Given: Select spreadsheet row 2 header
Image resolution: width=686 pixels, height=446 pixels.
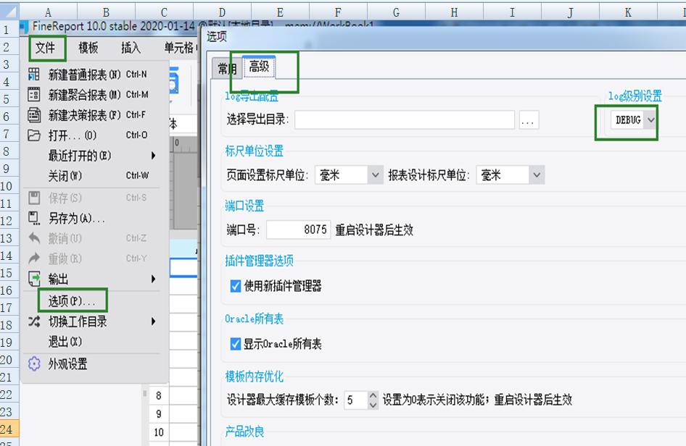Looking at the screenshot, I should pos(9,47).
